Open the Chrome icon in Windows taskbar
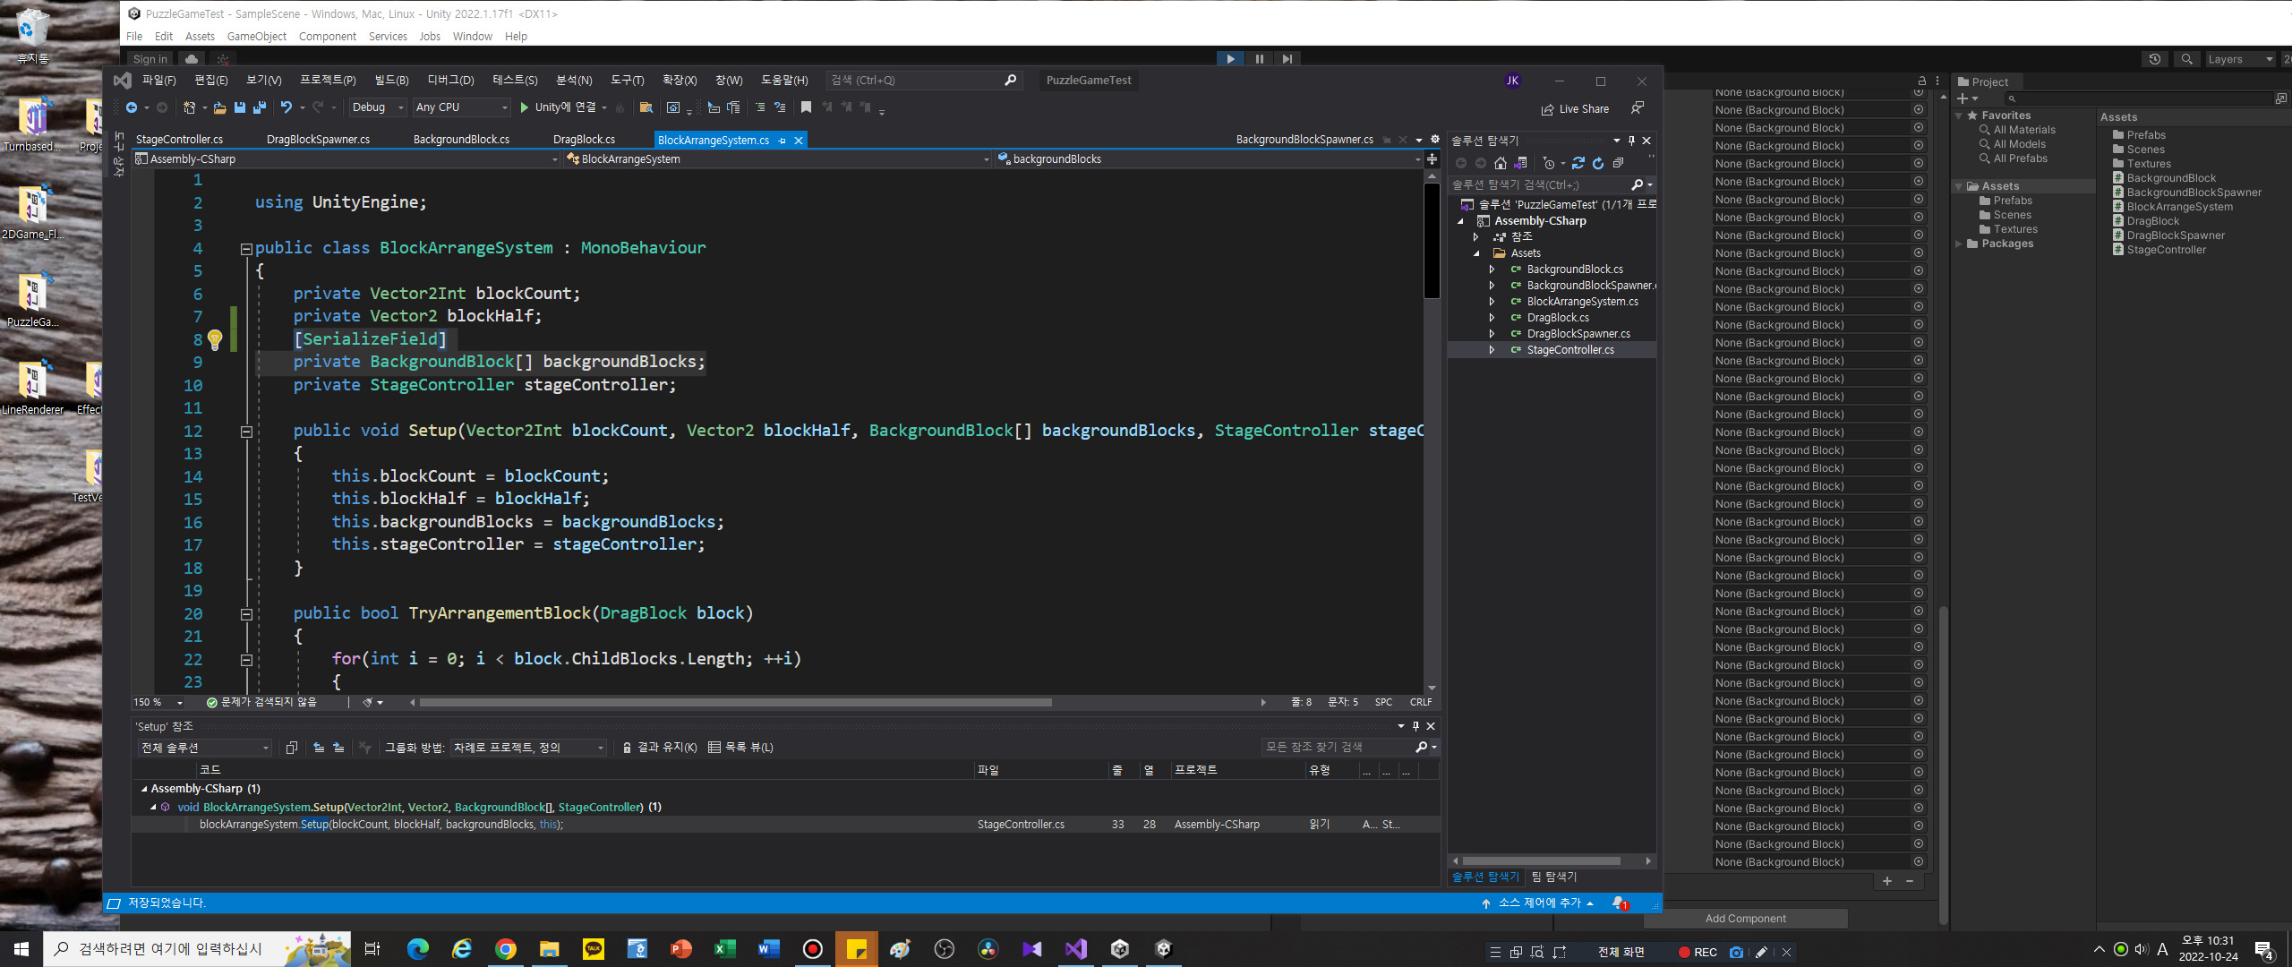The width and height of the screenshot is (2292, 967). pyautogui.click(x=506, y=949)
